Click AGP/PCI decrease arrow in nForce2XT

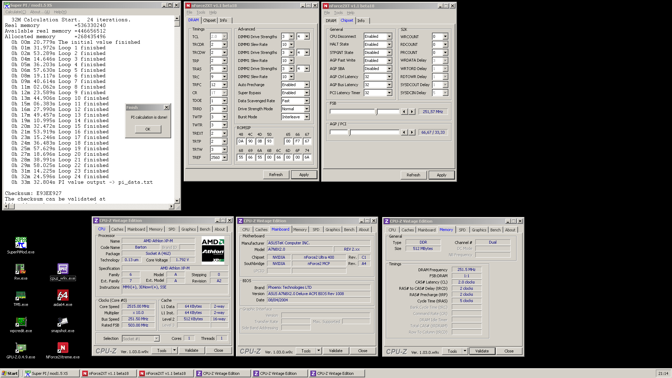(404, 132)
